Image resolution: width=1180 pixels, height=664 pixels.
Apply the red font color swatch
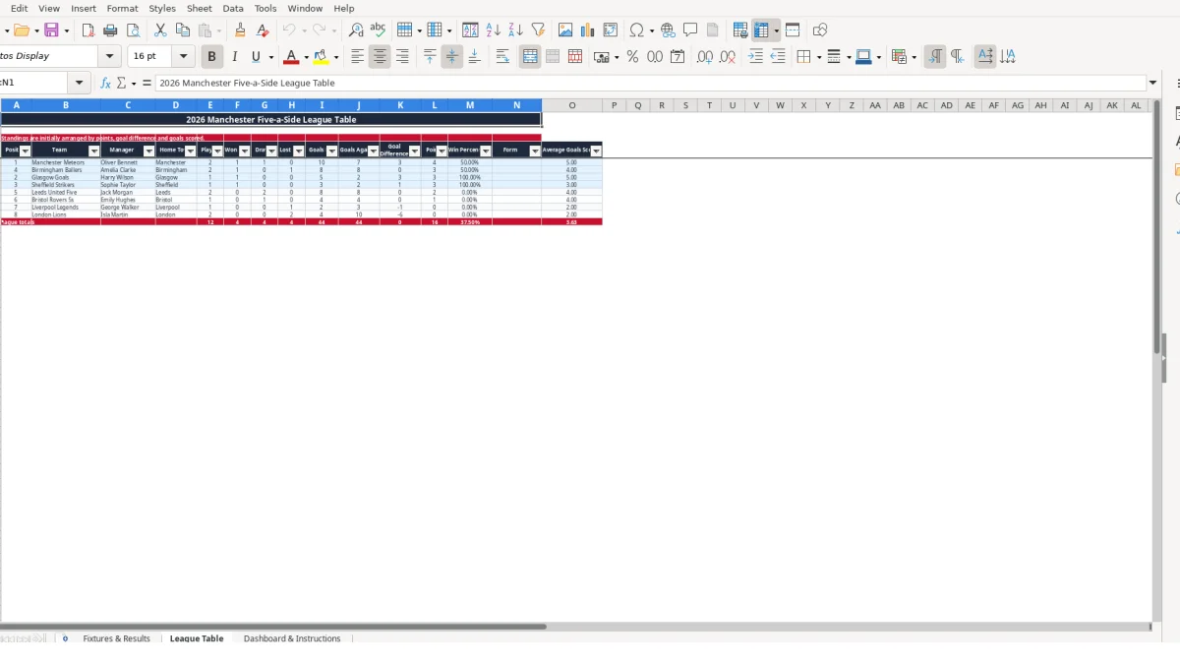point(290,57)
